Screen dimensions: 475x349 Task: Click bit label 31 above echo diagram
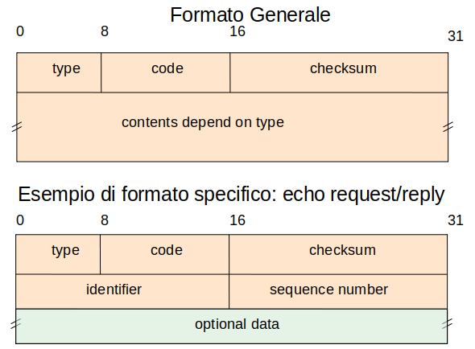(456, 220)
